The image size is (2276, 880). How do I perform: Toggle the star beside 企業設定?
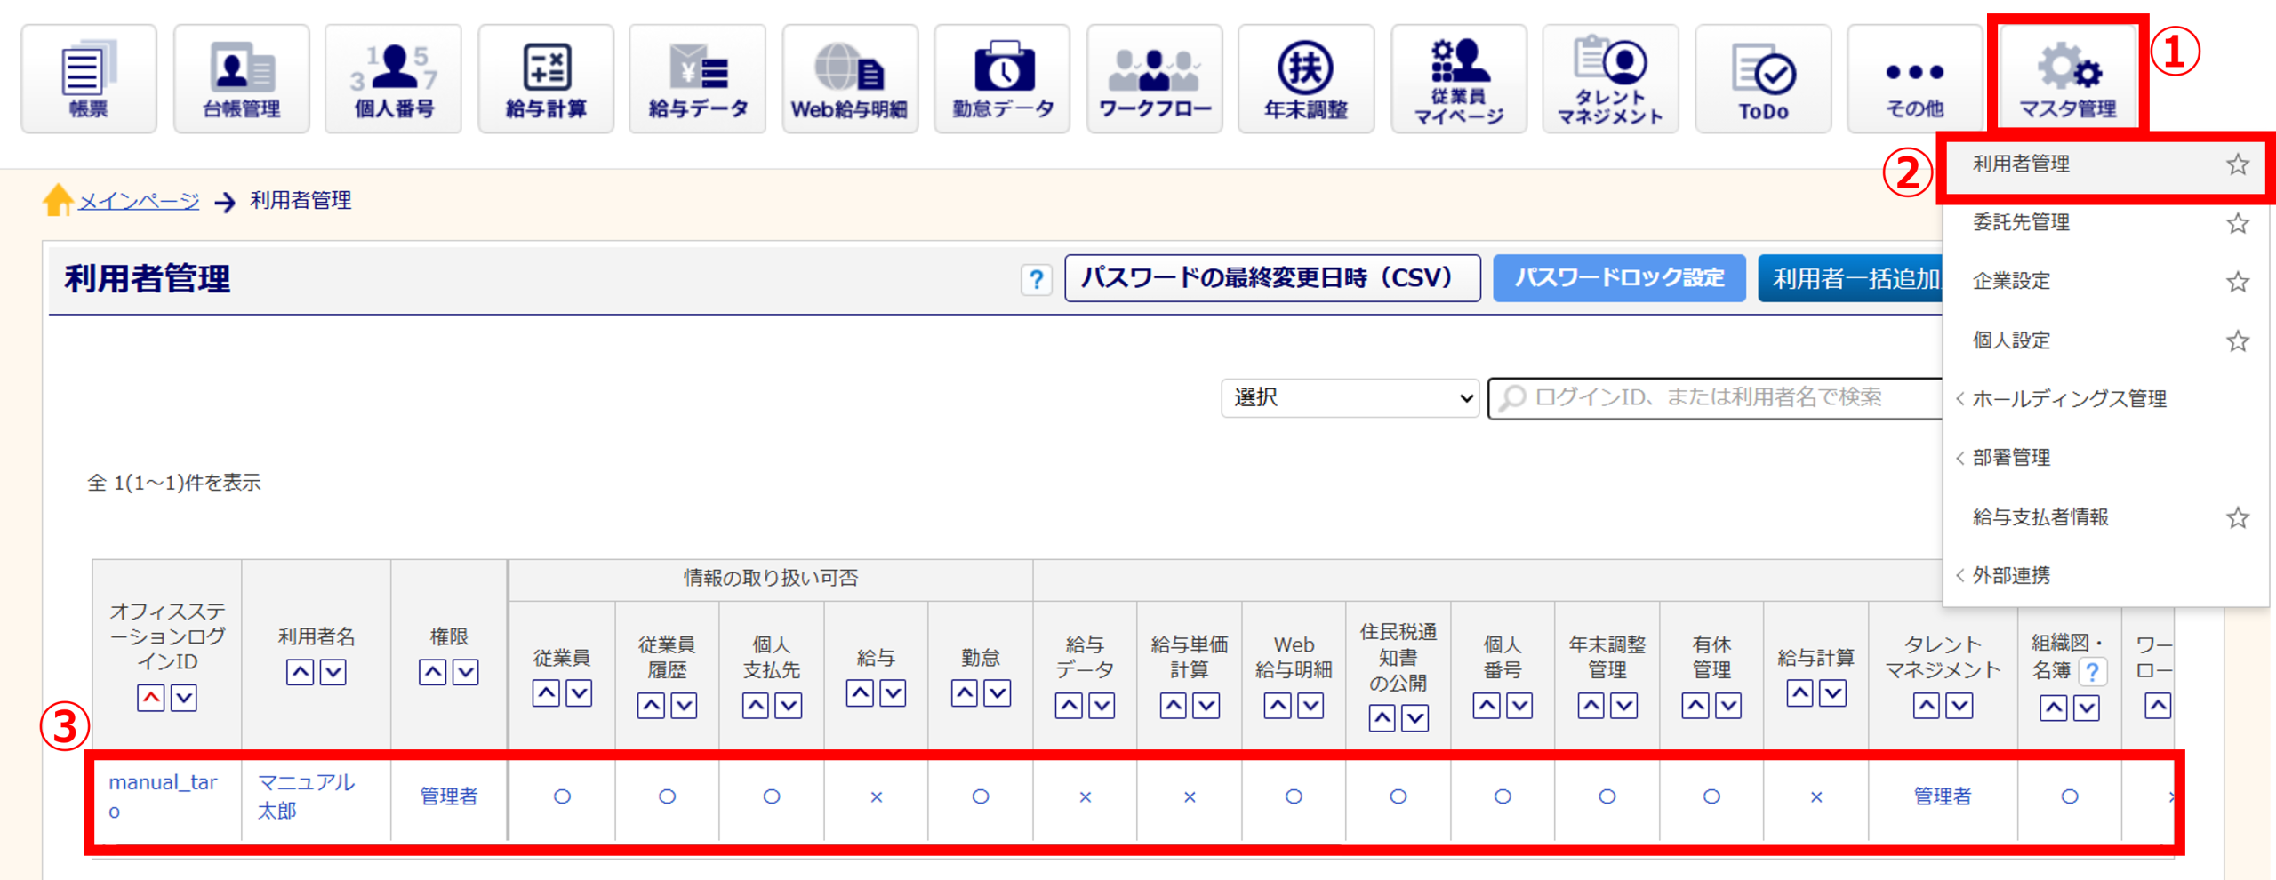pyautogui.click(x=2237, y=282)
